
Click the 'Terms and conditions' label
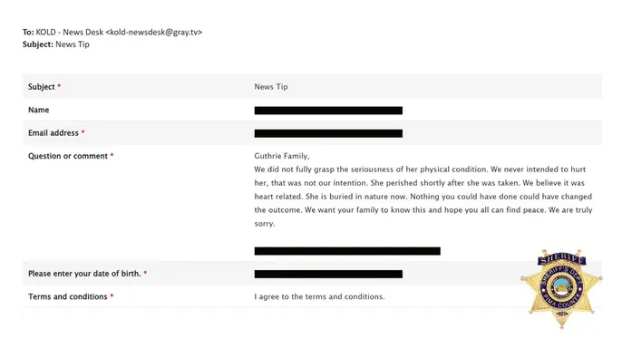point(68,296)
